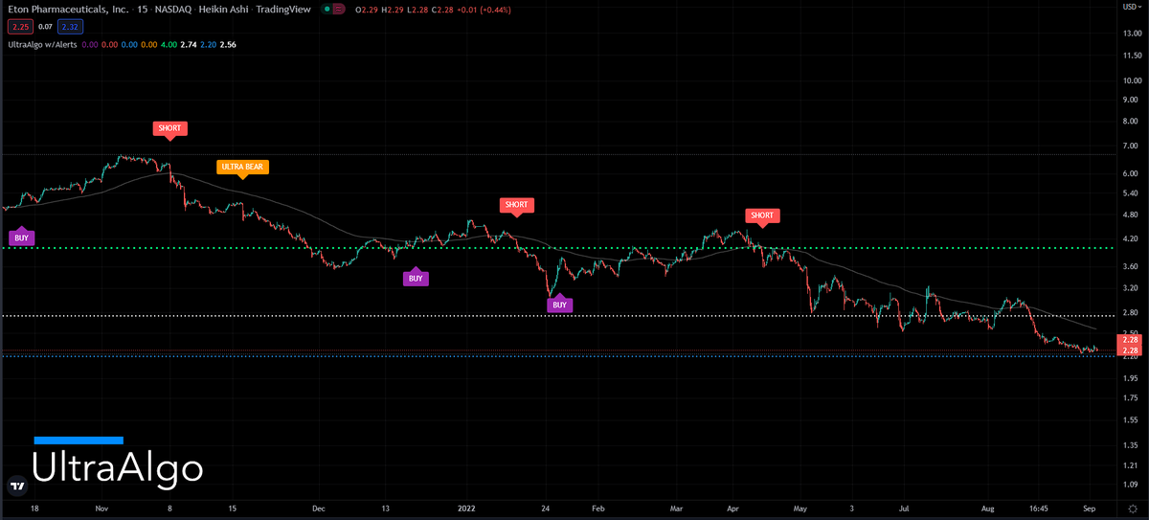Image resolution: width=1149 pixels, height=520 pixels.
Task: Open the TradingView logo at chart bottom
Action: [x=17, y=486]
